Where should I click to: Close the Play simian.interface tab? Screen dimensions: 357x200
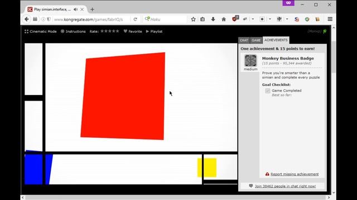point(82,9)
